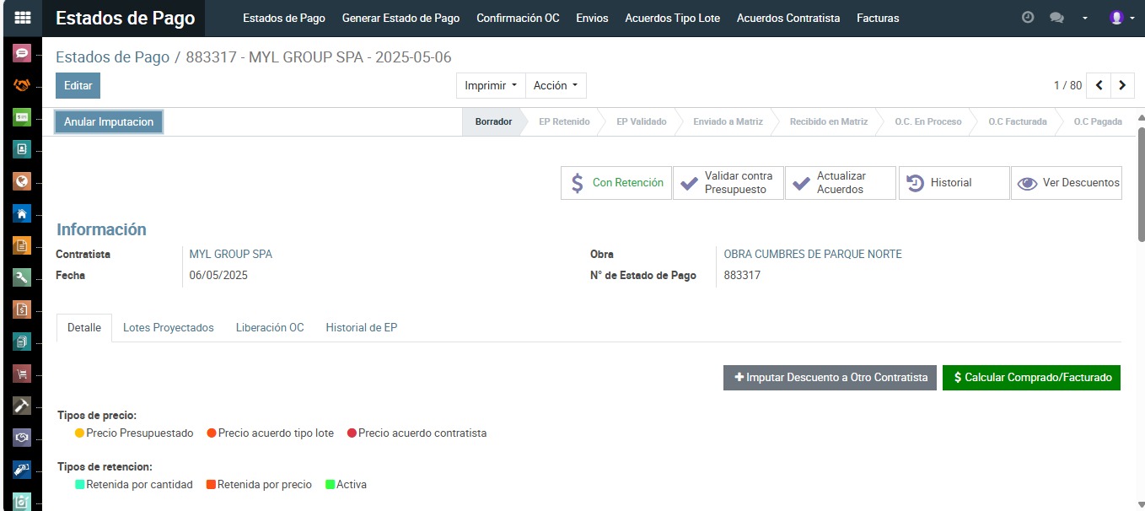Open the conversations speech bubble icon
Image resolution: width=1145 pixels, height=511 pixels.
[x=1056, y=18]
